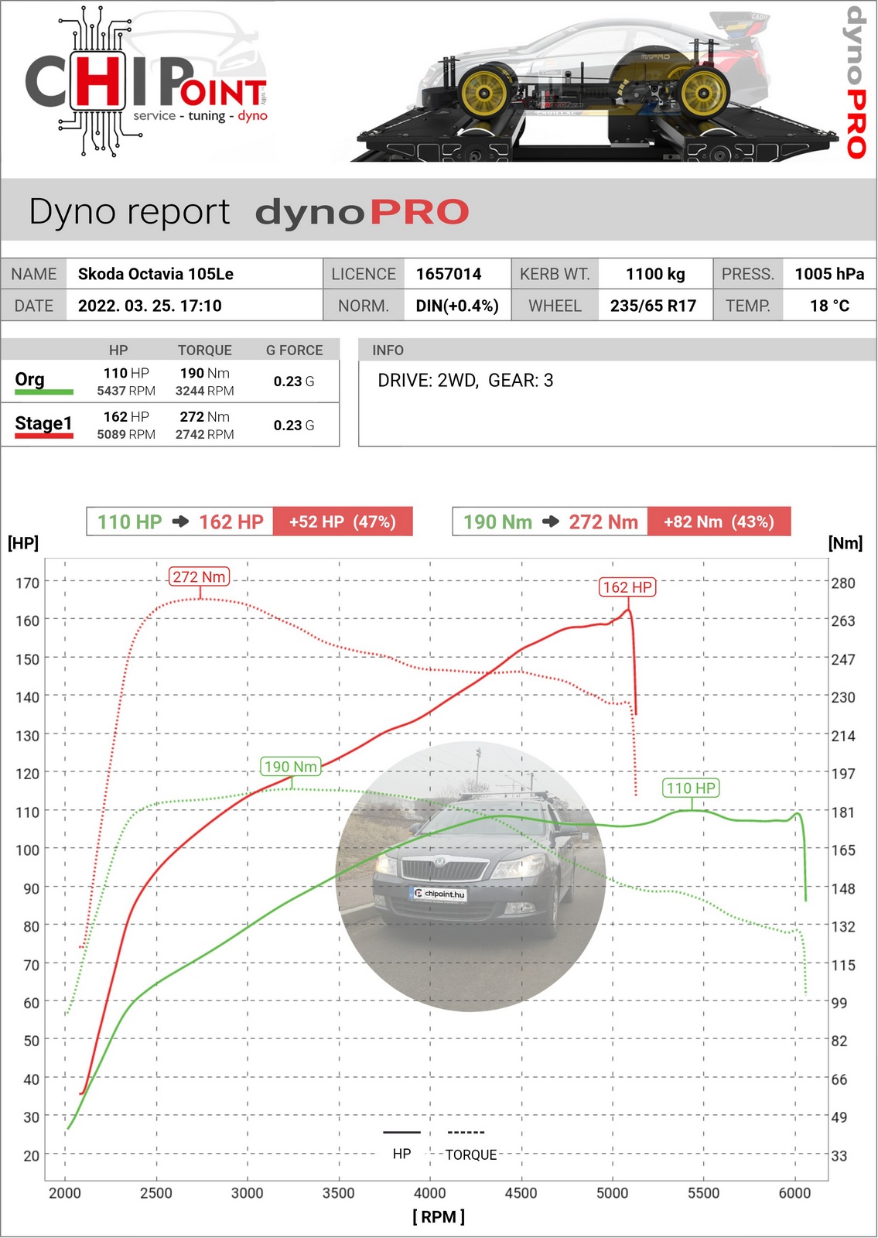
Task: Click the arrow between 110 HP and 162 HP
Action: [180, 522]
